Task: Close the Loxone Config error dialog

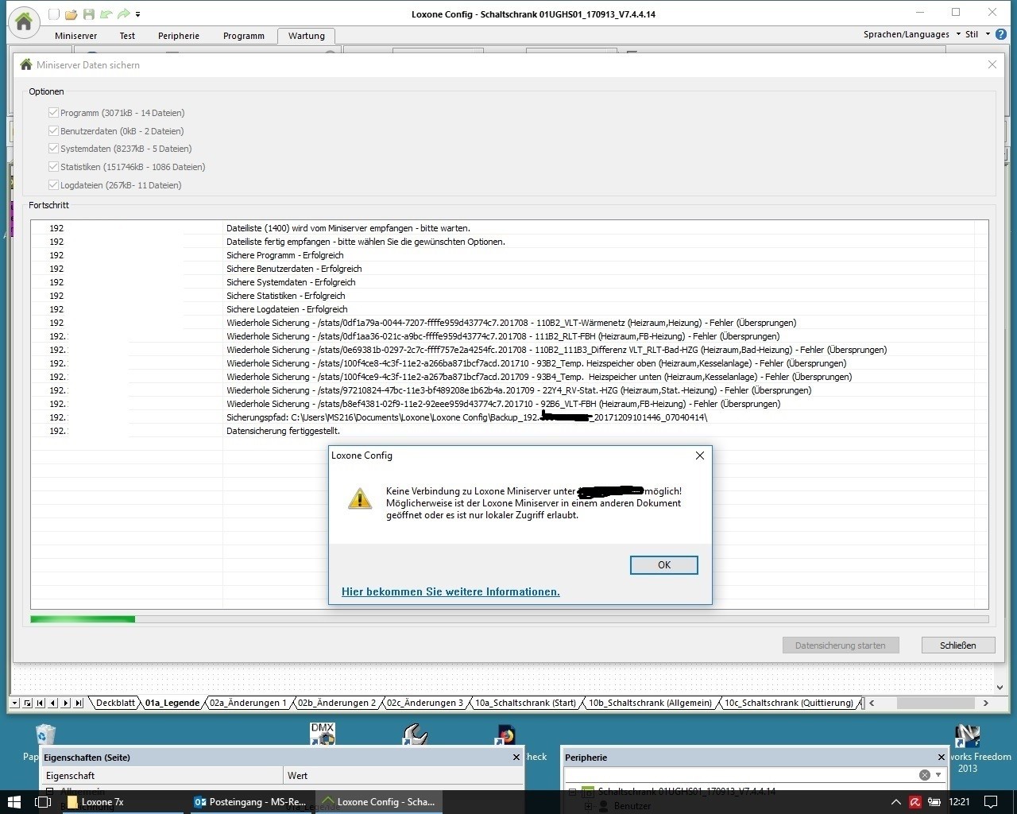Action: pos(699,455)
